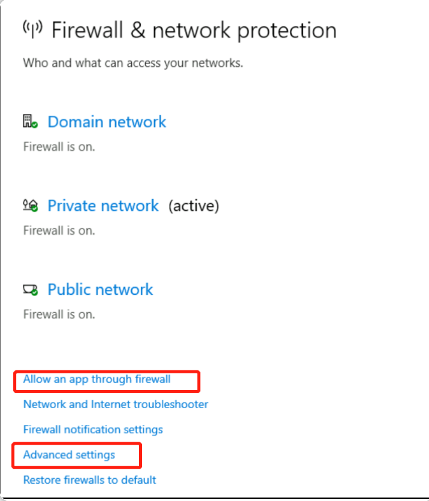Click the green check badge on Domain network icon

[35, 125]
